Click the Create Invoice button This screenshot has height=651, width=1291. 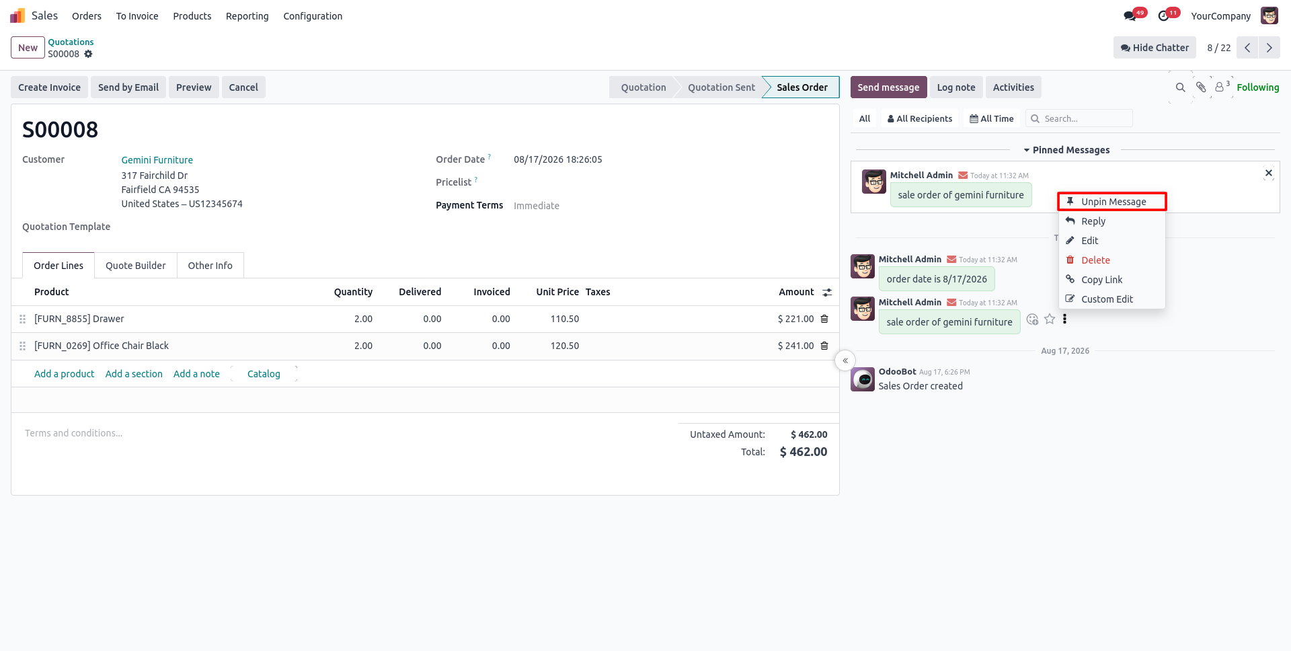(49, 87)
